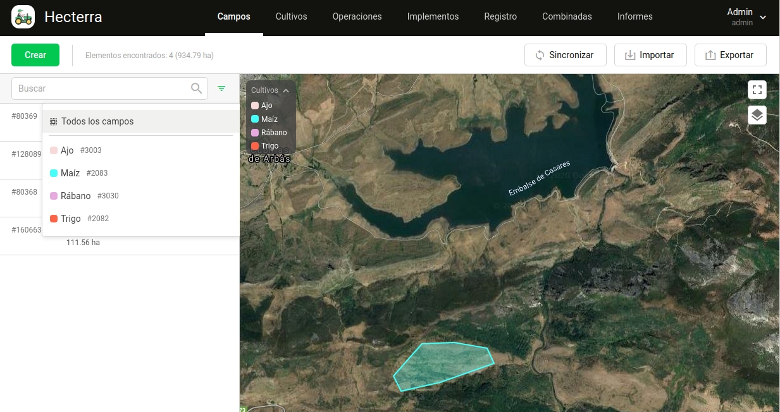Viewport: 780px width, 412px height.
Task: Click the magnifier search icon
Action: (x=197, y=88)
